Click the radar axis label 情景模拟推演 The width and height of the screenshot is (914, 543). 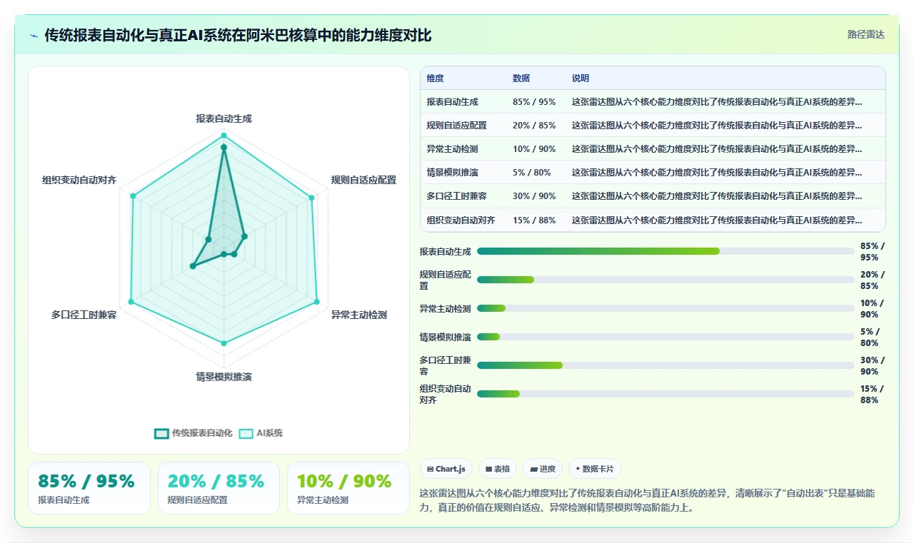coord(224,377)
